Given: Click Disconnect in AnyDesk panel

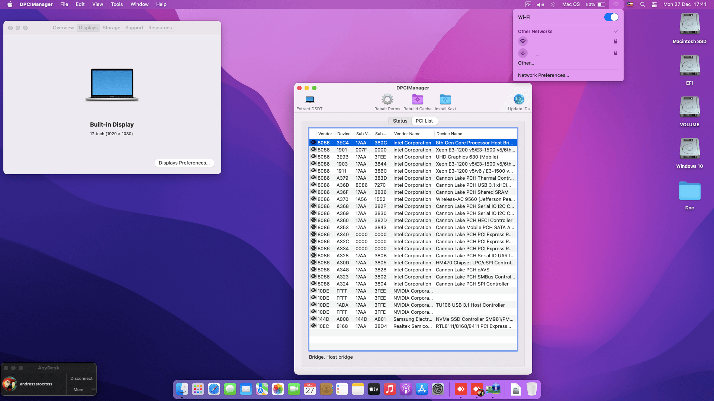Looking at the screenshot, I should 81,378.
